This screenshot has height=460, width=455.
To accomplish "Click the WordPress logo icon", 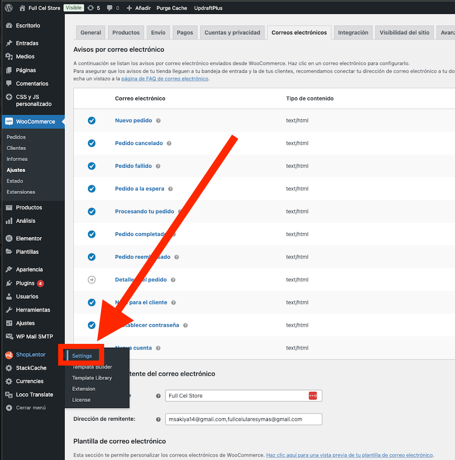I will [x=9, y=8].
